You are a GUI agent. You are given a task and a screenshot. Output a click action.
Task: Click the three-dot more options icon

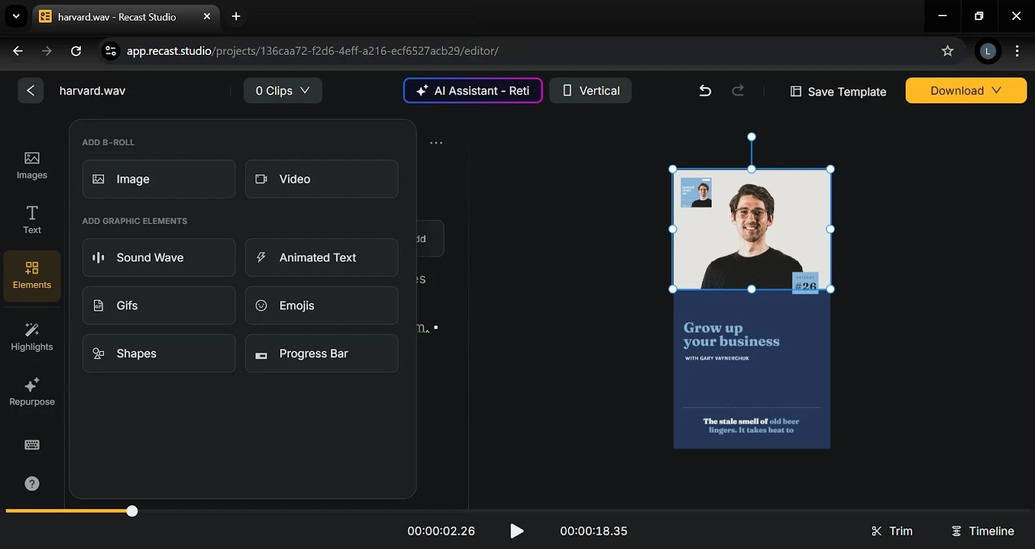(436, 143)
